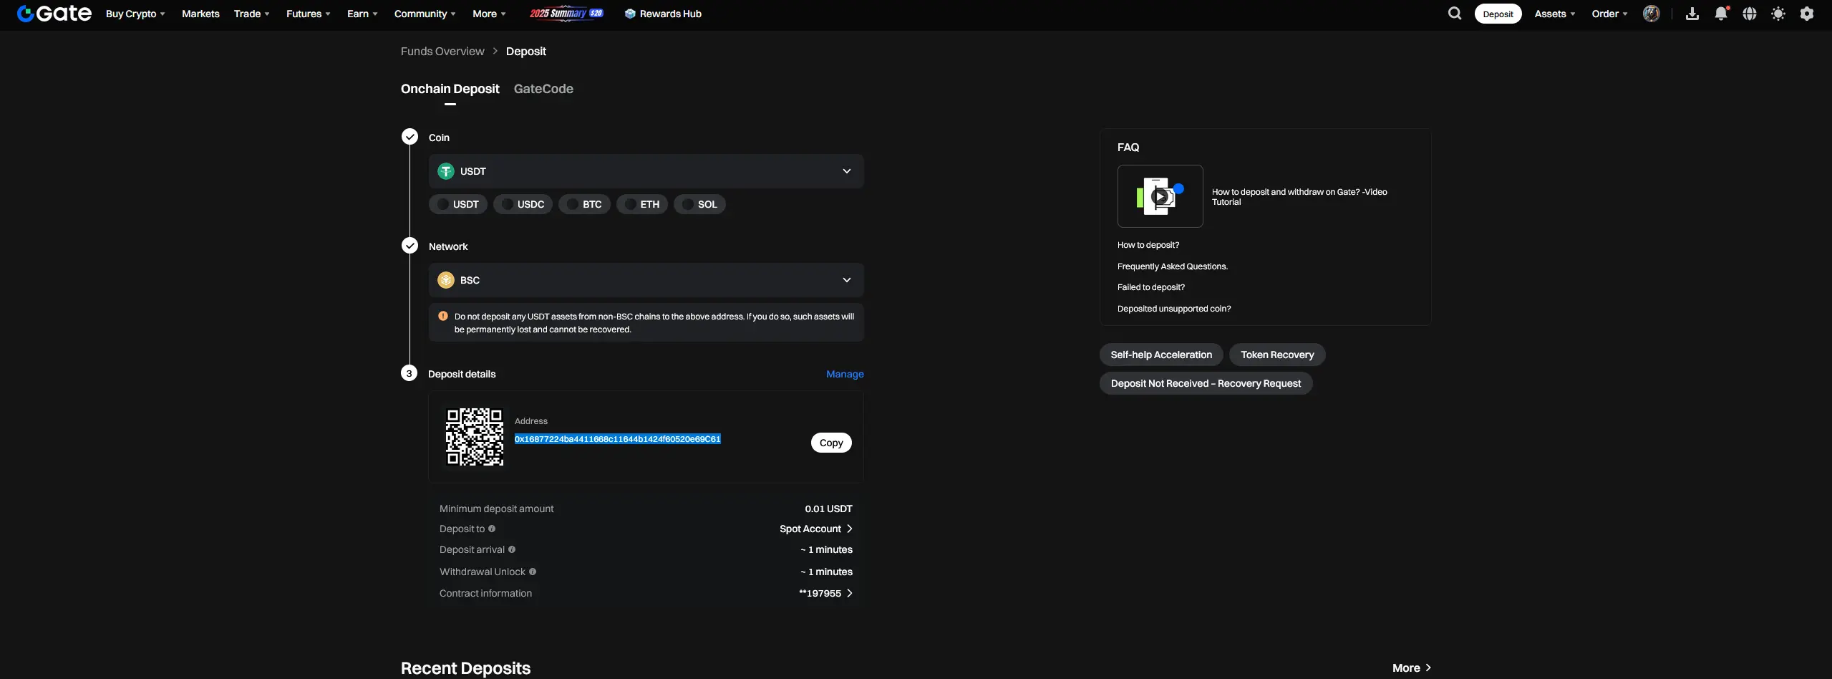This screenshot has height=679, width=1832.
Task: Select the ETH quick coin chip
Action: (642, 204)
